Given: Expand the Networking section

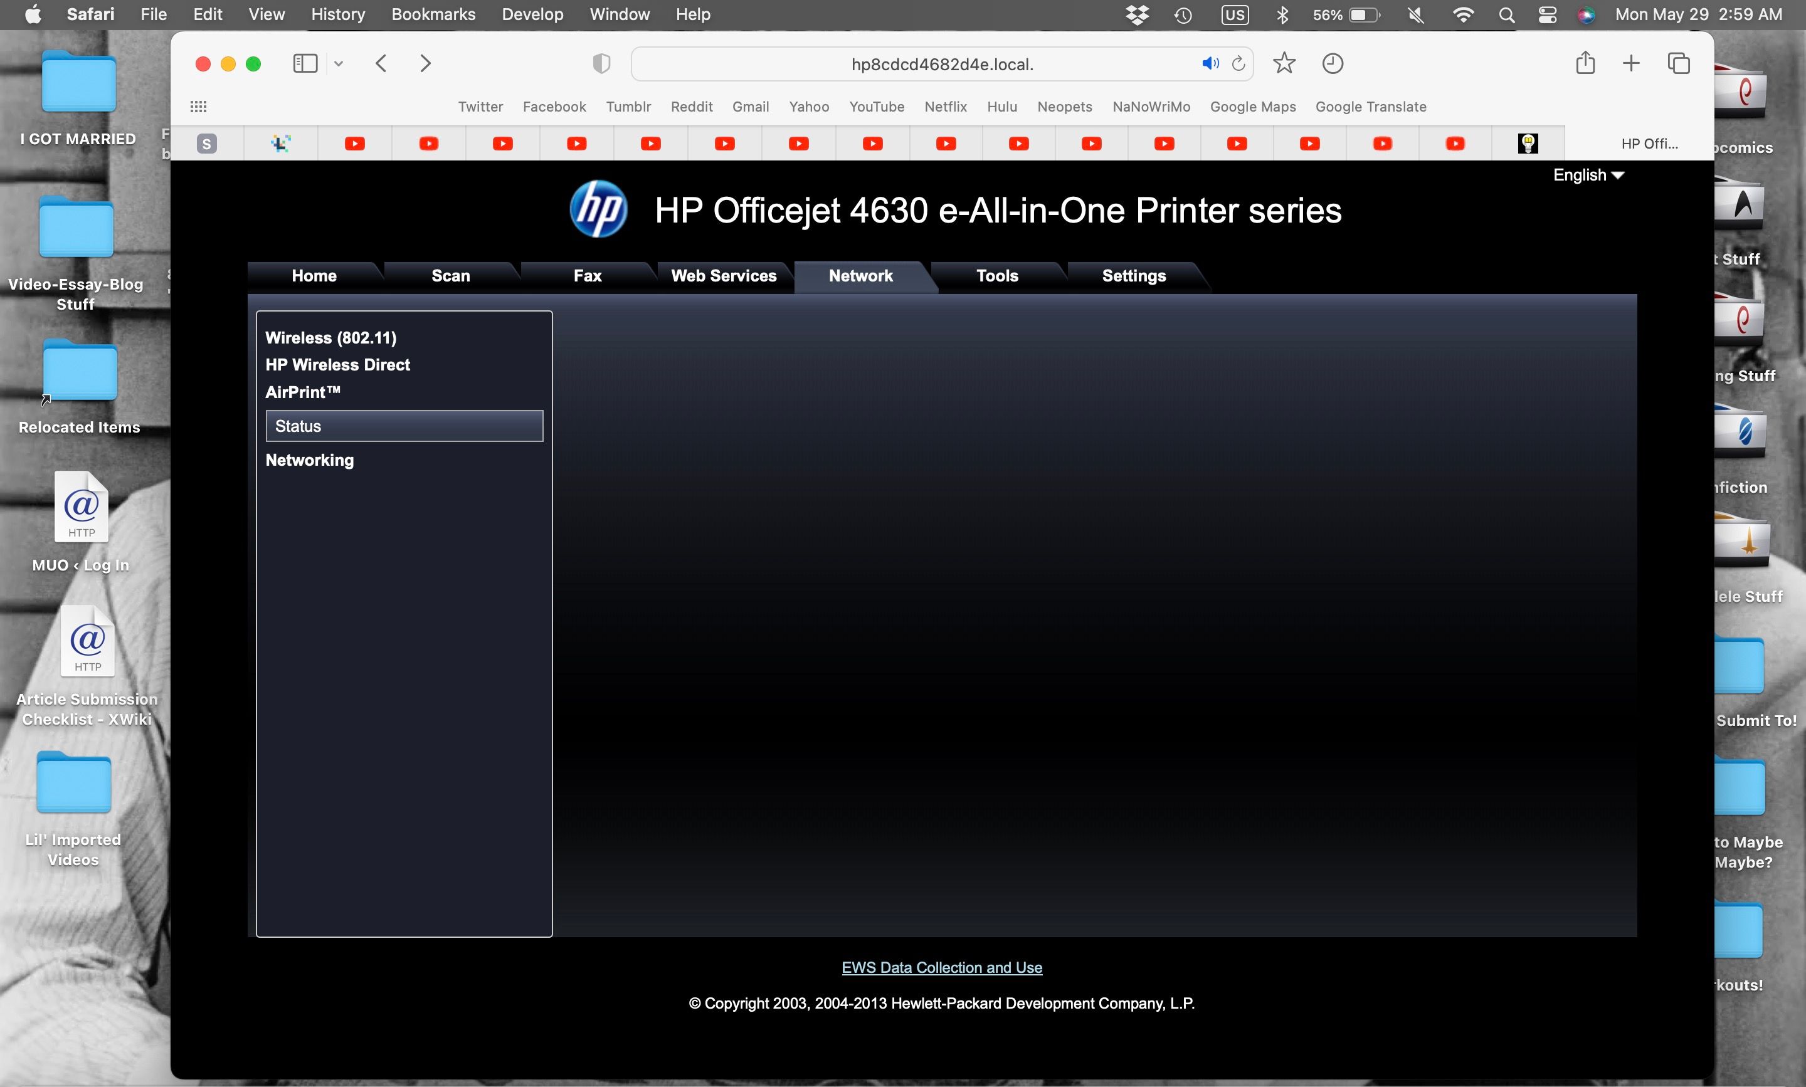Looking at the screenshot, I should coord(309,460).
